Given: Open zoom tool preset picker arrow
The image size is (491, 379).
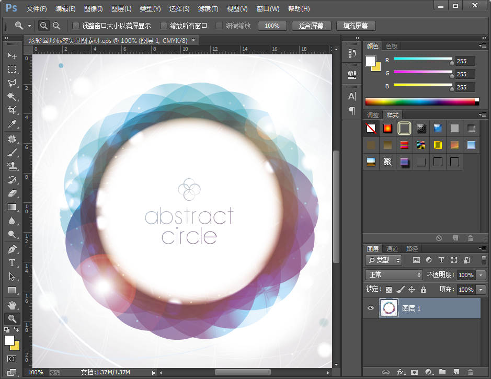Looking at the screenshot, I should pos(29,26).
